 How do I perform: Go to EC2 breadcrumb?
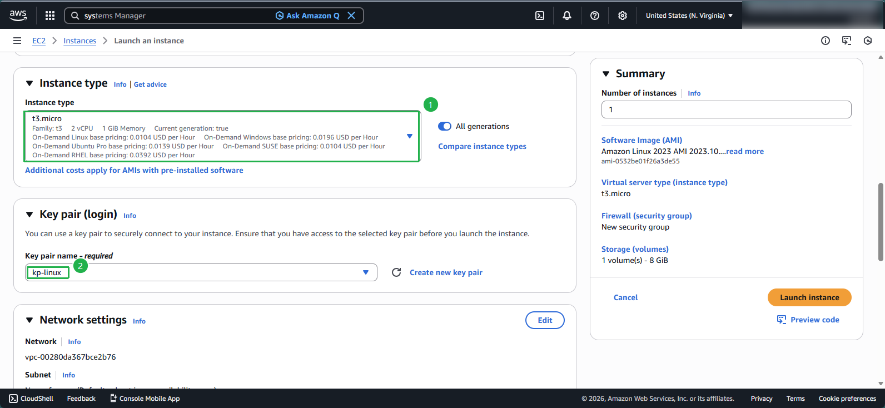(39, 41)
